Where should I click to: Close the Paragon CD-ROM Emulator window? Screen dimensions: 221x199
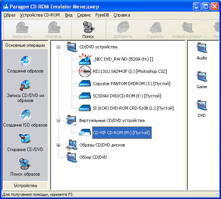(214, 7)
